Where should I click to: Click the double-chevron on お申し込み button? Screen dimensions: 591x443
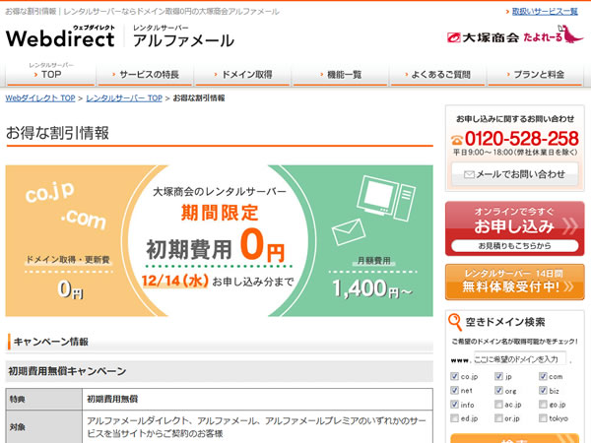570,226
